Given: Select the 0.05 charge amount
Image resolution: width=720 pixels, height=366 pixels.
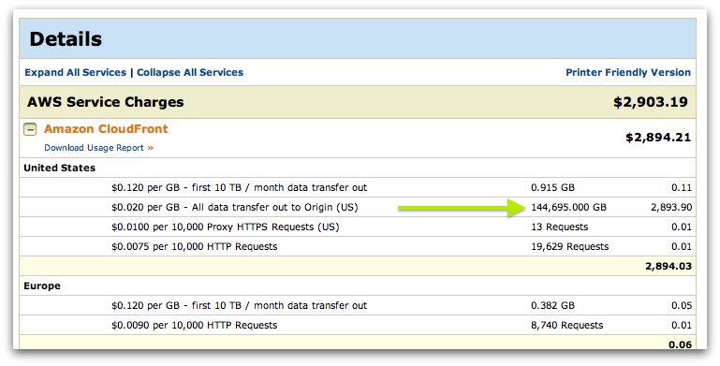Looking at the screenshot, I should pyautogui.click(x=682, y=306).
